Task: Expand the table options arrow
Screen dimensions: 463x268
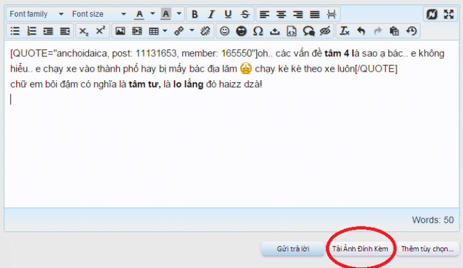Action: [x=165, y=31]
